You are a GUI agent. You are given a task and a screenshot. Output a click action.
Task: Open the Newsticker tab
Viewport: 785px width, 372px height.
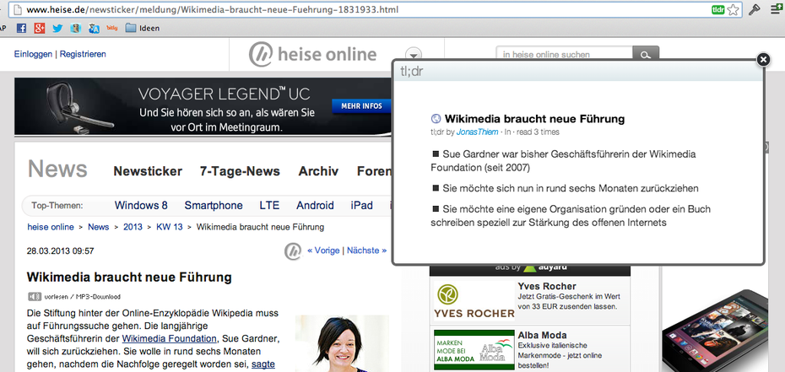pyautogui.click(x=148, y=171)
